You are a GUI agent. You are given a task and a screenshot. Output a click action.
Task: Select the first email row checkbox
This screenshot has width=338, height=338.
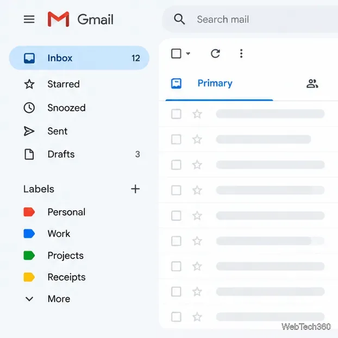(x=176, y=114)
